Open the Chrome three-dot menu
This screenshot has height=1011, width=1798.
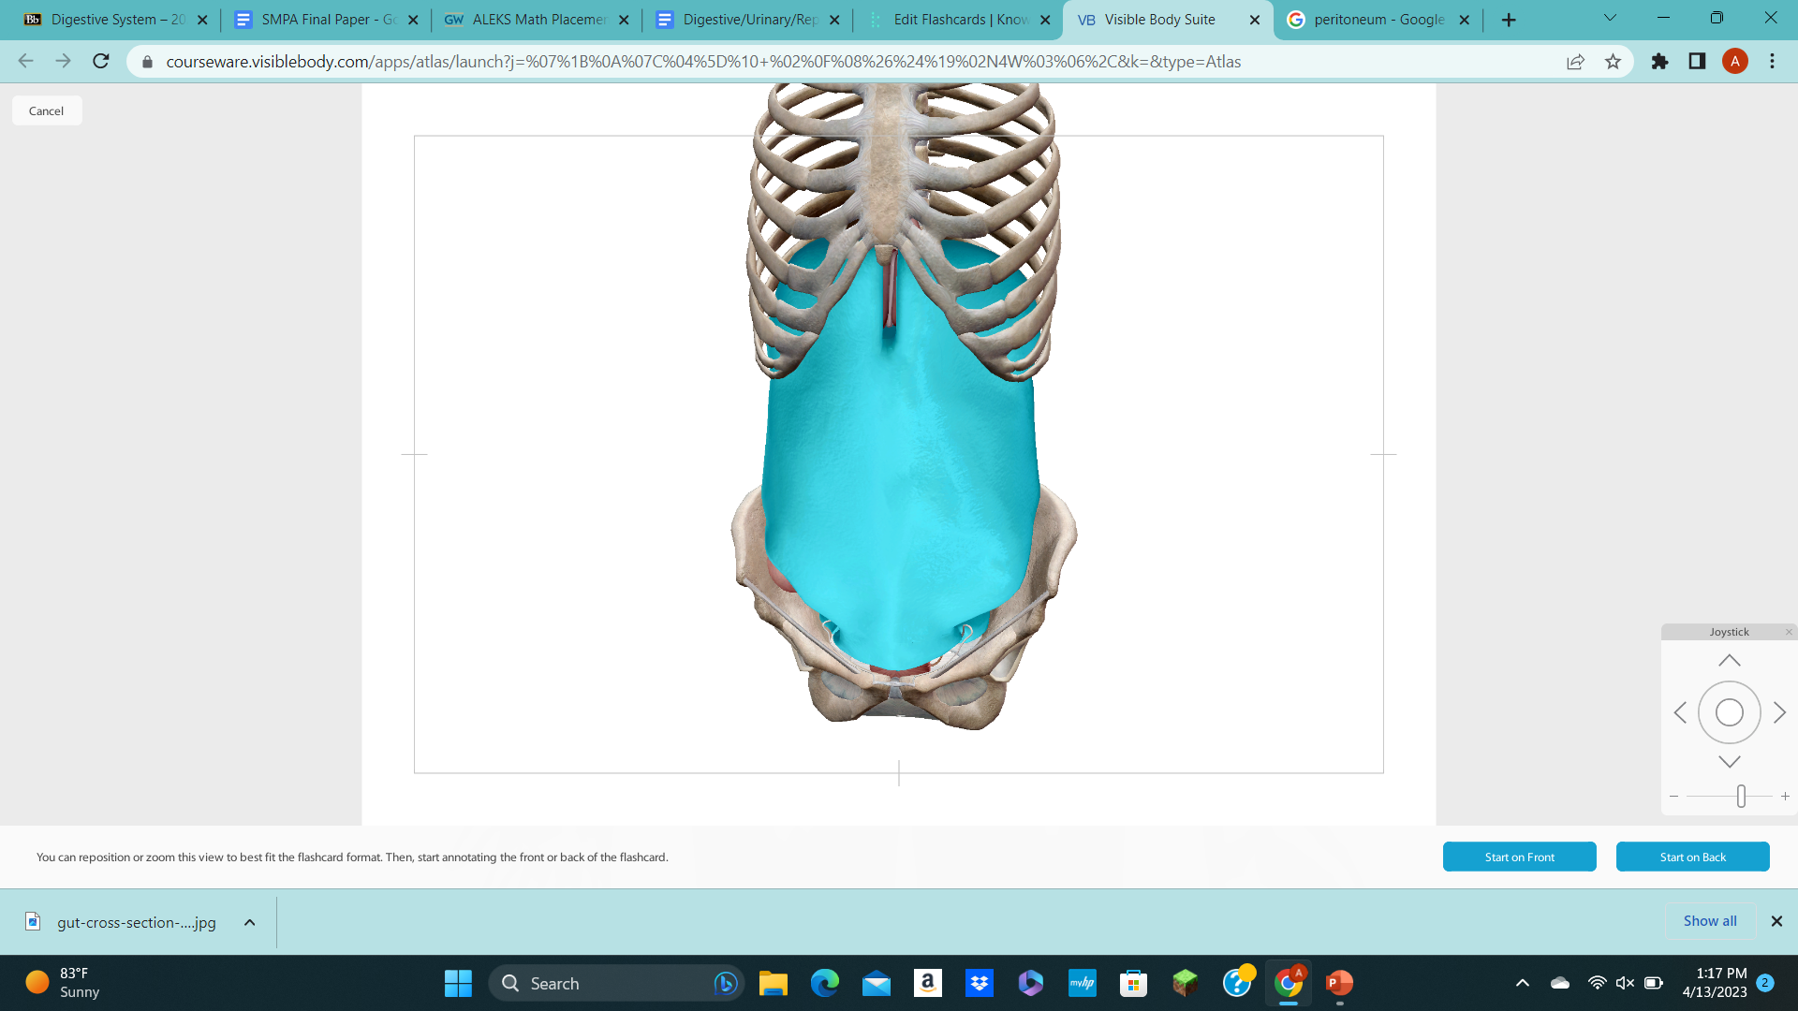(x=1771, y=62)
